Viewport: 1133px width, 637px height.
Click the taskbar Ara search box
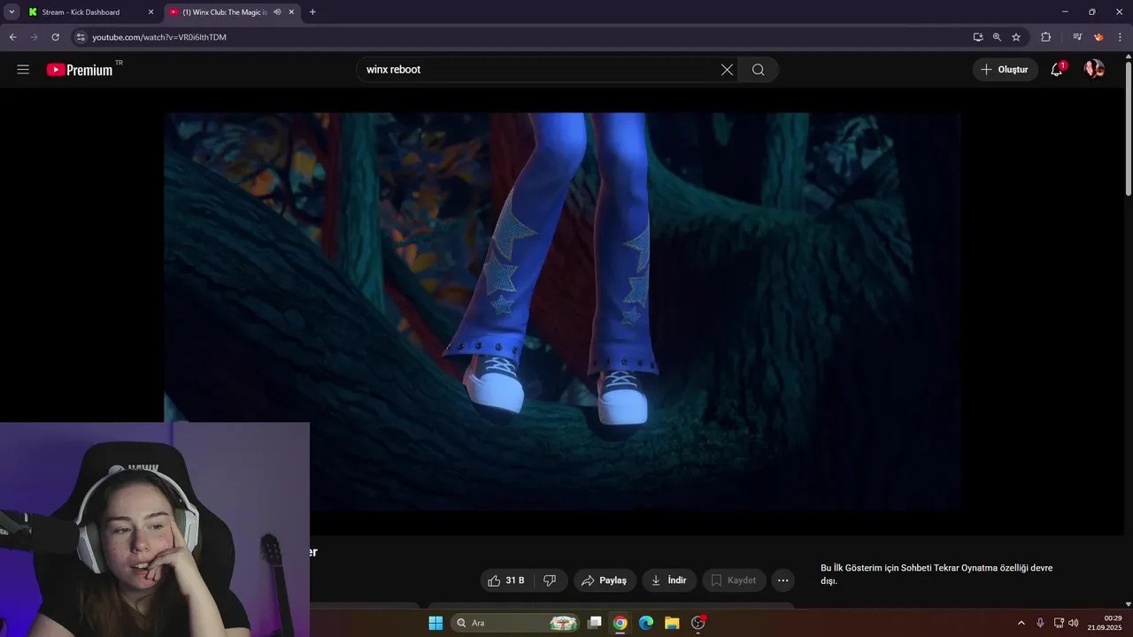516,623
